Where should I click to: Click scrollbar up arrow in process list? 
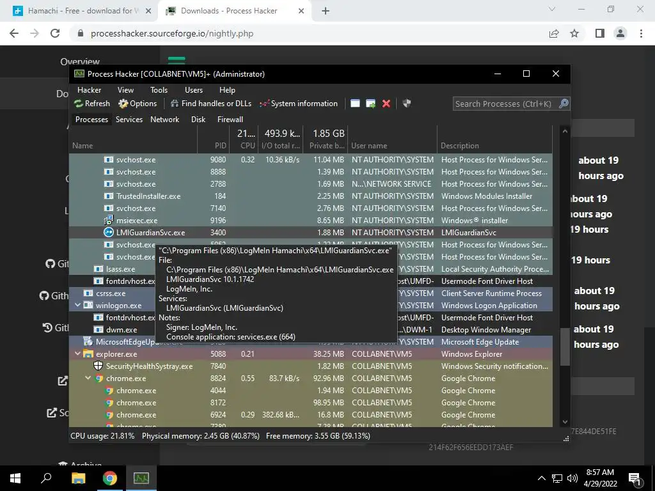(x=565, y=131)
